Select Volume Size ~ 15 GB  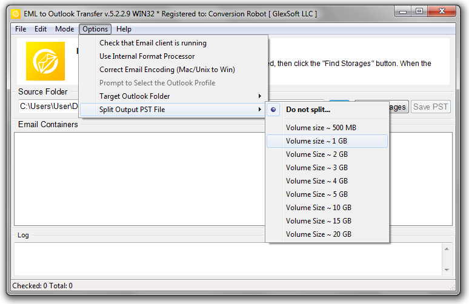click(x=327, y=221)
